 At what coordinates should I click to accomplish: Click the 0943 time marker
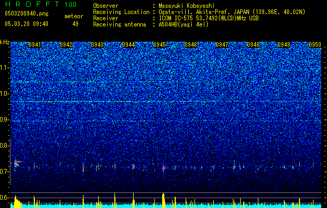[97, 45]
